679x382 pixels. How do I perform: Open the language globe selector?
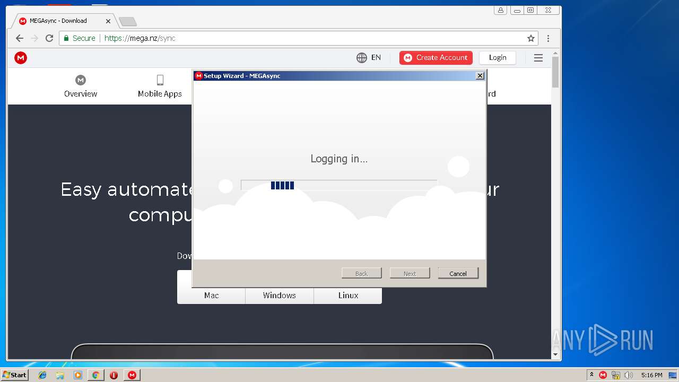point(362,58)
